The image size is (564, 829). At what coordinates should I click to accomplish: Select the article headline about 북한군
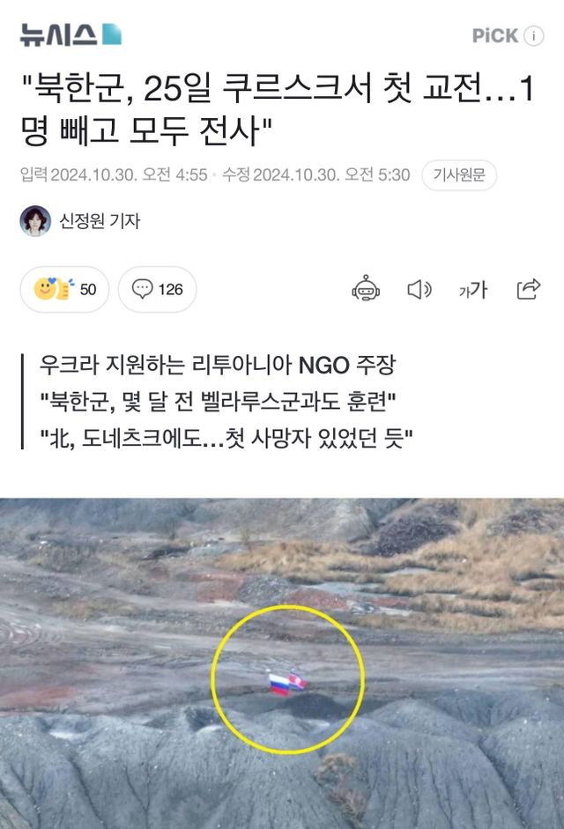pos(278,109)
